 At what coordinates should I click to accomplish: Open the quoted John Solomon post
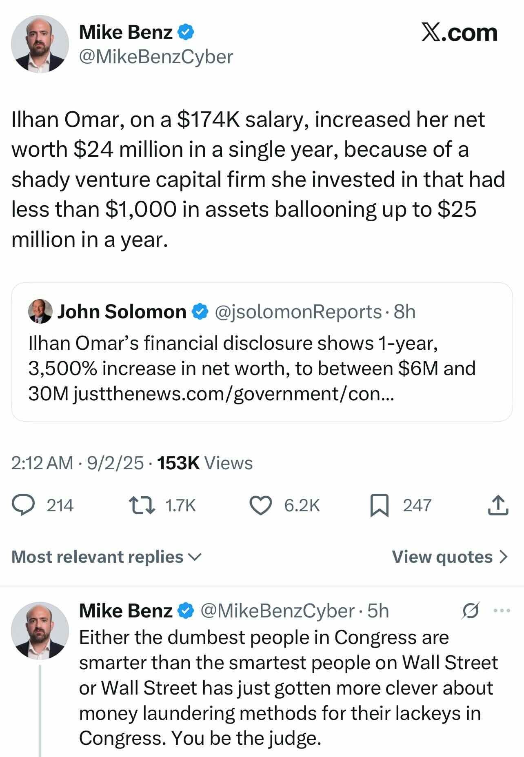pyautogui.click(x=262, y=369)
